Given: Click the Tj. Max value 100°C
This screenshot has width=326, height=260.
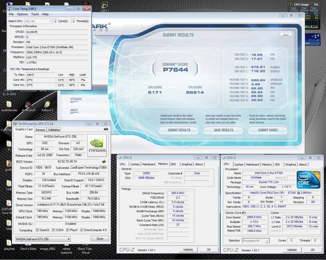Looking at the screenshot, I should pos(40,75).
